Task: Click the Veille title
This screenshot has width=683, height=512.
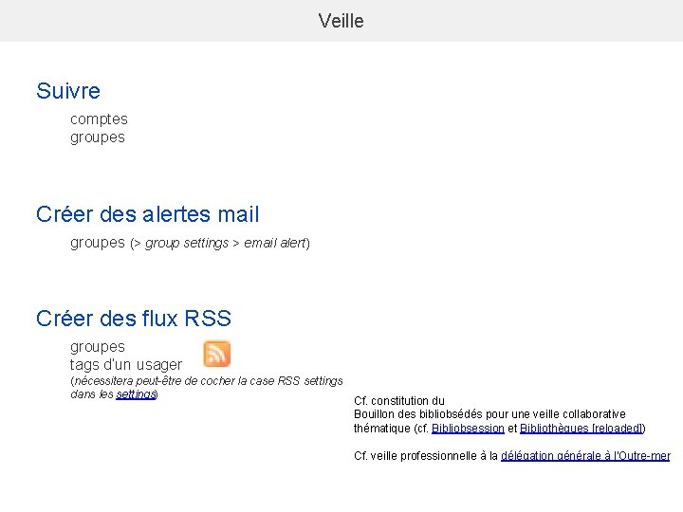Action: click(x=341, y=21)
